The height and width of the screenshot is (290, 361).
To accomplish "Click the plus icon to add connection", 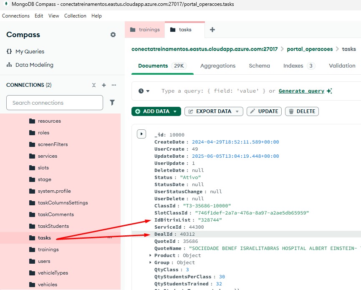I will (104, 85).
